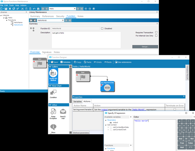Click the New icon in main toolbar
Screen dimensions: 195x151
coord(1,9)
